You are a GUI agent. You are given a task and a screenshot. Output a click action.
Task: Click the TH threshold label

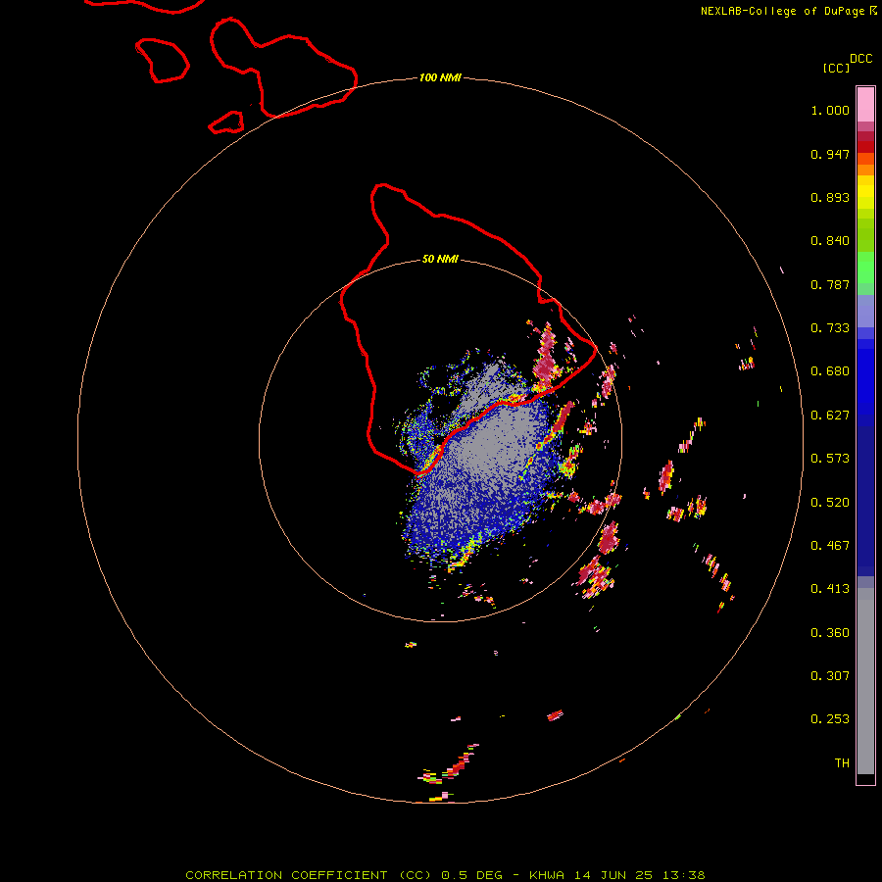(x=842, y=763)
